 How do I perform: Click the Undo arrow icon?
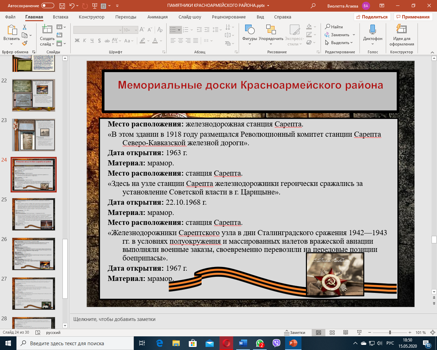point(72,6)
